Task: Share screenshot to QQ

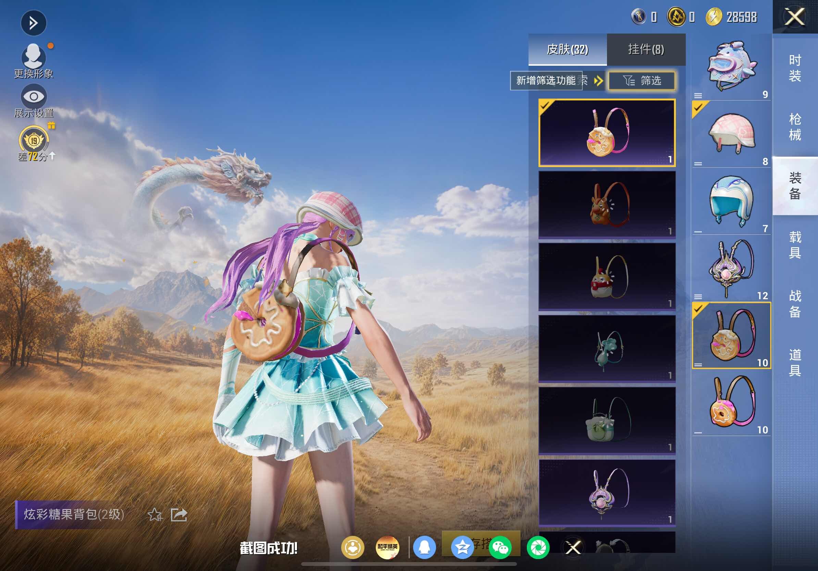Action: click(424, 547)
